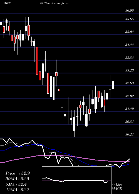Click the tall red candlestick spanning 34.44 to 33.23

(37, 61)
